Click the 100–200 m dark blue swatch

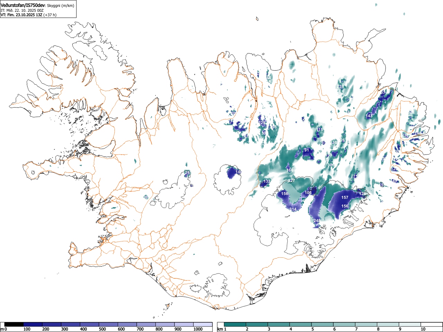pyautogui.click(x=33, y=324)
